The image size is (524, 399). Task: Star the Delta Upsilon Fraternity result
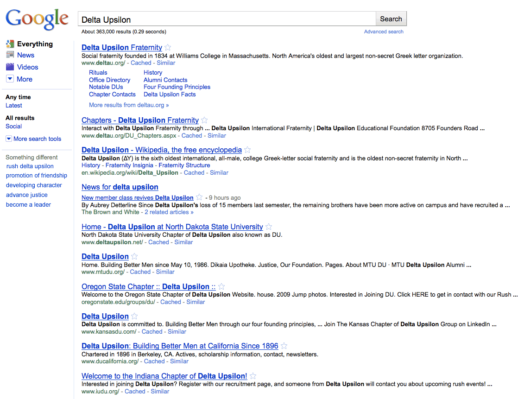coord(168,47)
